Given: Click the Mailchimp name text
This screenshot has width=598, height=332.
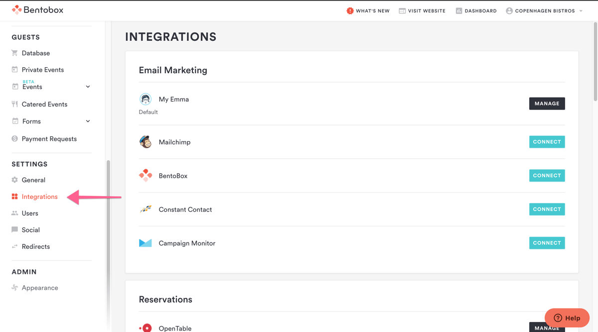Looking at the screenshot, I should (174, 142).
